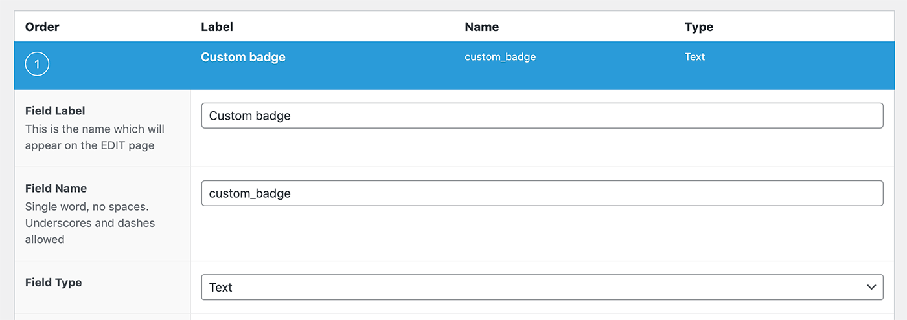
Task: Click the Label column header
Action: pyautogui.click(x=217, y=27)
